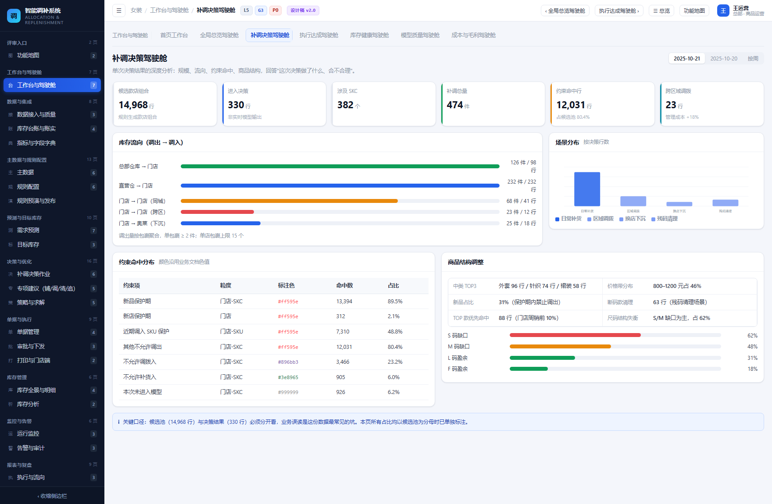Viewport: 772px width, 504px height.
Task: Open 指标与字段字典 sidebar item
Action: click(x=52, y=143)
